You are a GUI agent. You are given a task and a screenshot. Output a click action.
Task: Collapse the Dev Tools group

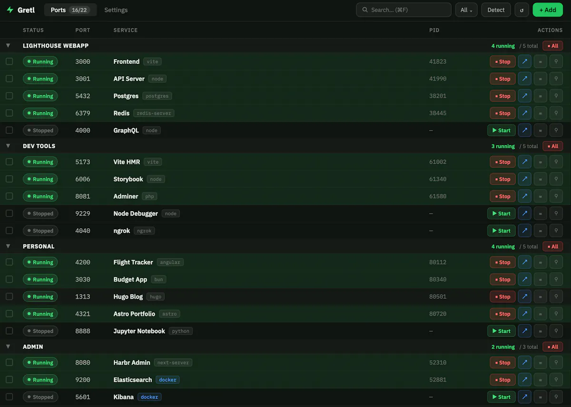(8, 146)
